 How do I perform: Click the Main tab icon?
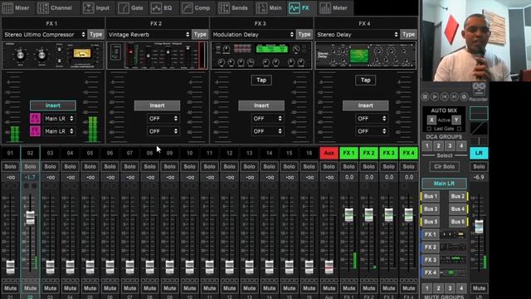261,7
